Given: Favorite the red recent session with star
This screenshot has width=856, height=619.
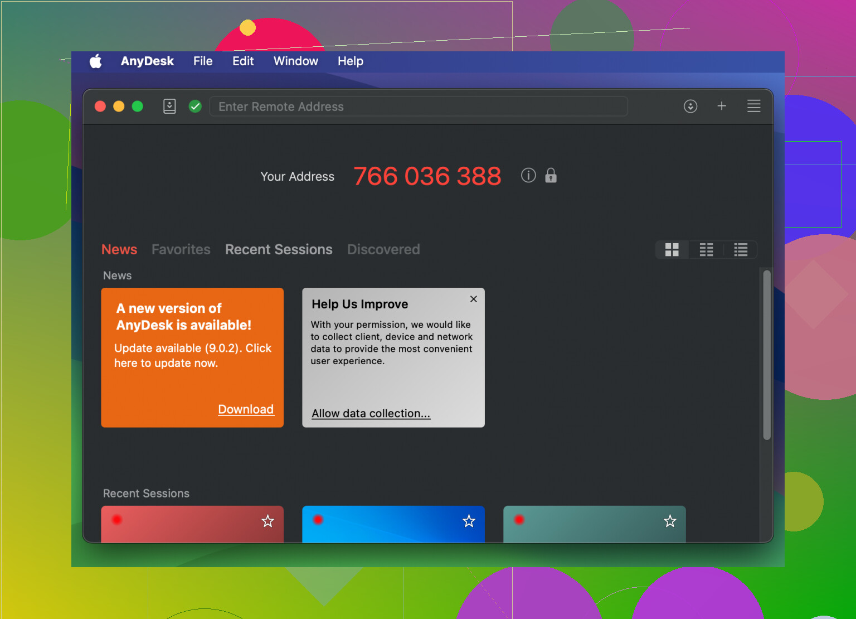Looking at the screenshot, I should 268,521.
